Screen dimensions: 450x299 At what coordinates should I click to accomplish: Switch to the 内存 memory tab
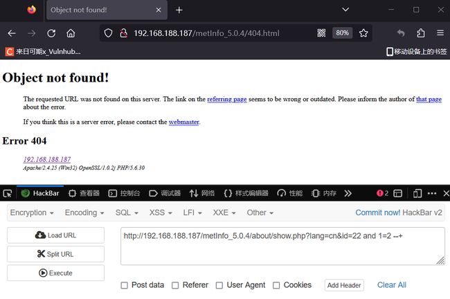pyautogui.click(x=324, y=193)
